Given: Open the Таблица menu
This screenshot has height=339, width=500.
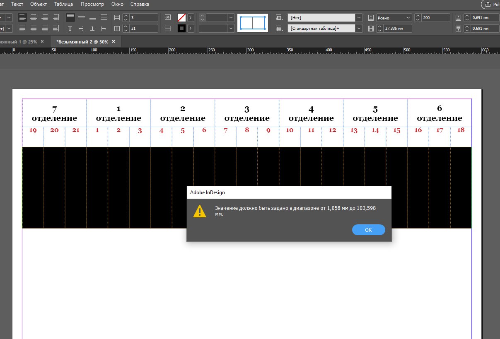Looking at the screenshot, I should [63, 4].
